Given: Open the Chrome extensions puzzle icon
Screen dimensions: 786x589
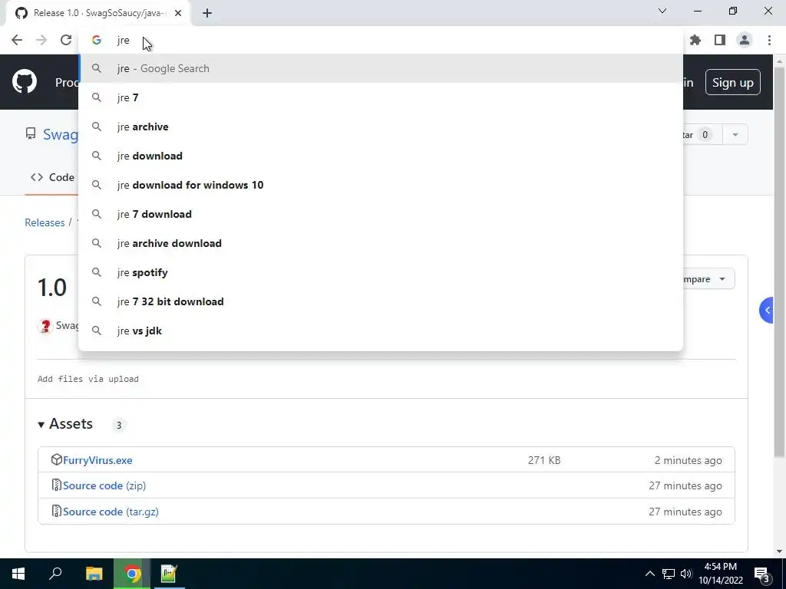Looking at the screenshot, I should [695, 40].
